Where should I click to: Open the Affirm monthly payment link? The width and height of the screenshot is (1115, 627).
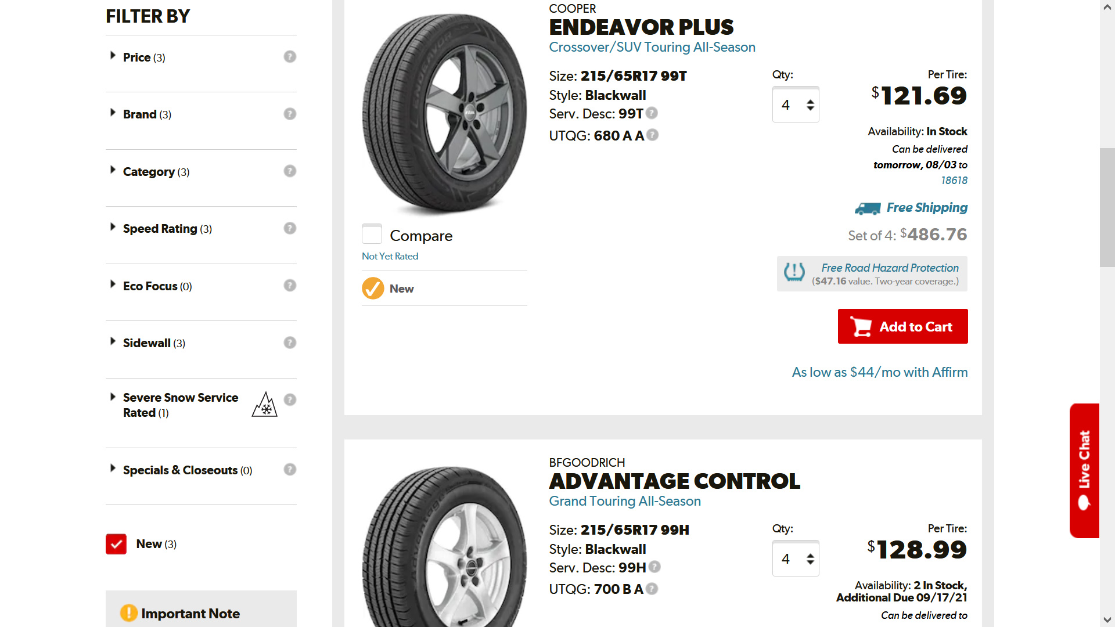880,372
